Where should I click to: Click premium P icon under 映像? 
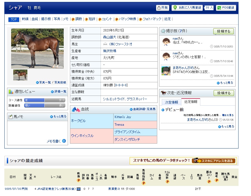pyautogui.click(x=78, y=181)
